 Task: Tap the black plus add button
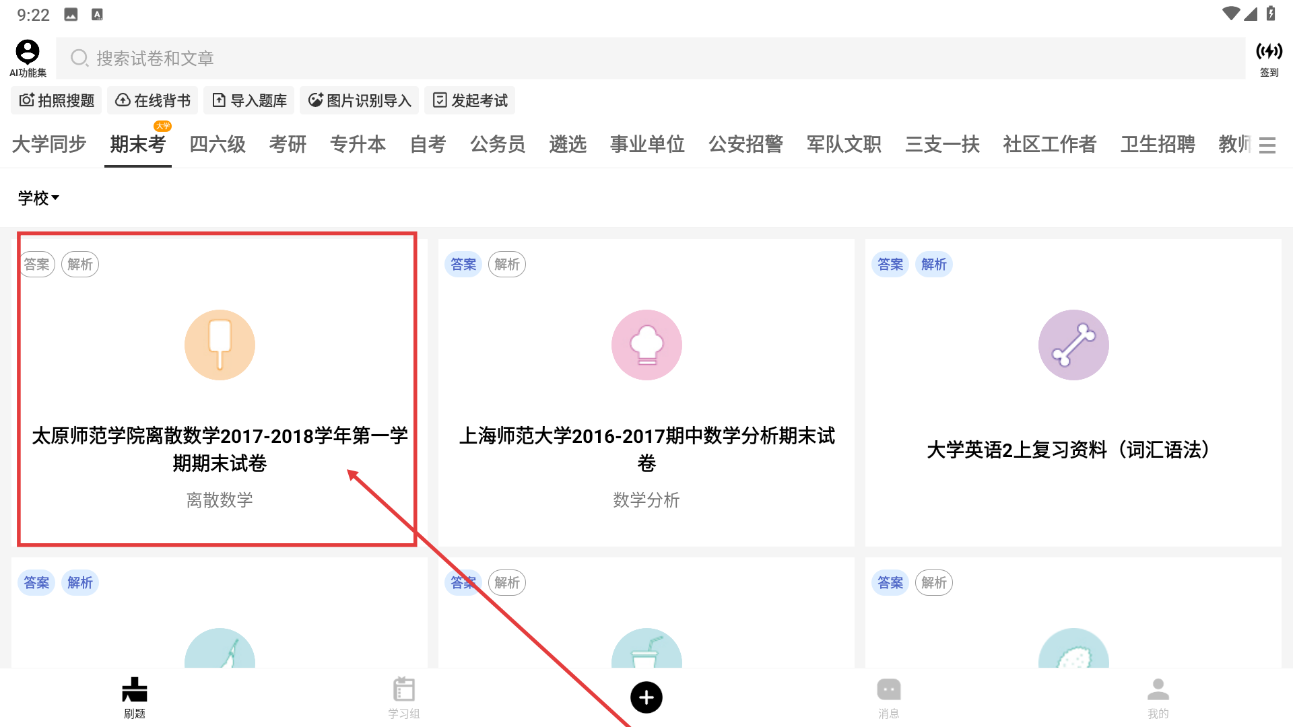click(x=646, y=697)
